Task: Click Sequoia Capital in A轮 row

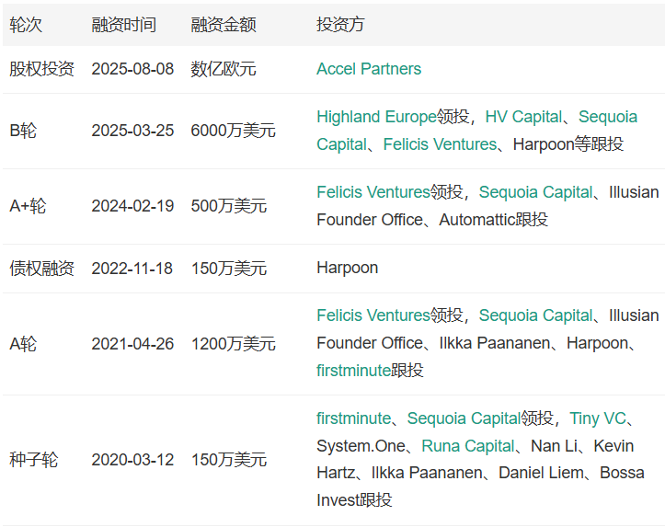Action: 535,315
